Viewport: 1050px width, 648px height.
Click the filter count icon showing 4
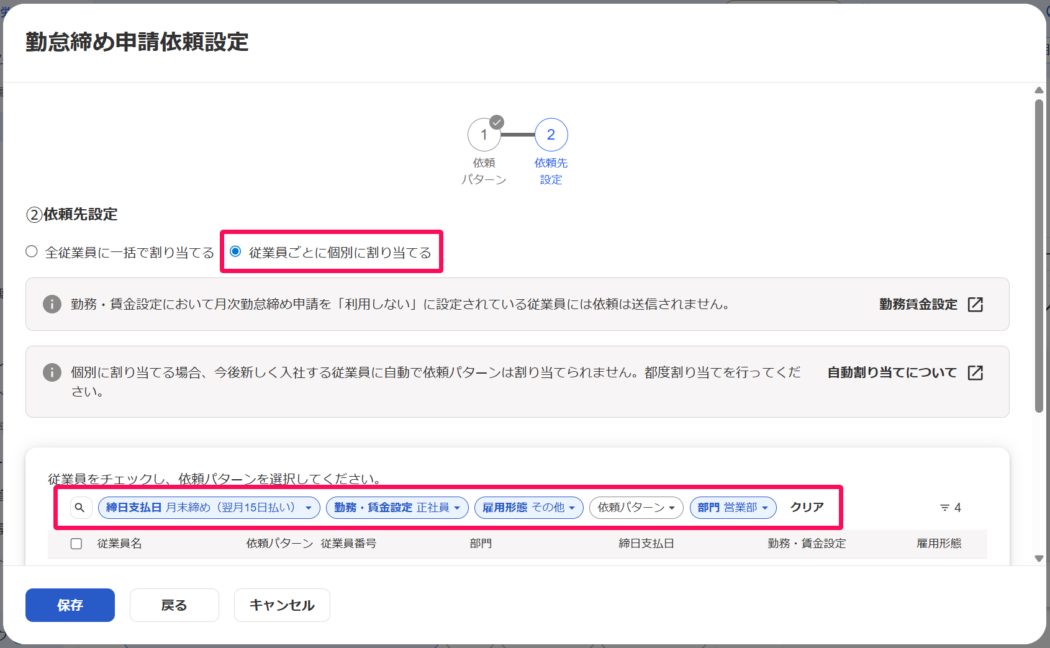951,508
